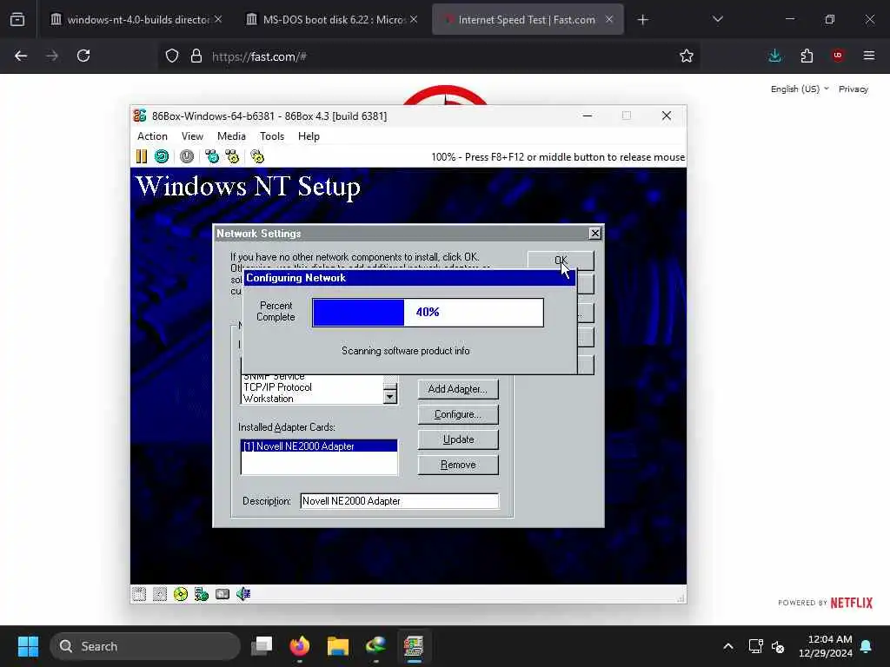Close the Network Settings dialog
The width and height of the screenshot is (890, 667).
coord(594,233)
